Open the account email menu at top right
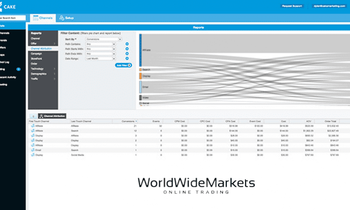The image size is (350, 210). 329,6
